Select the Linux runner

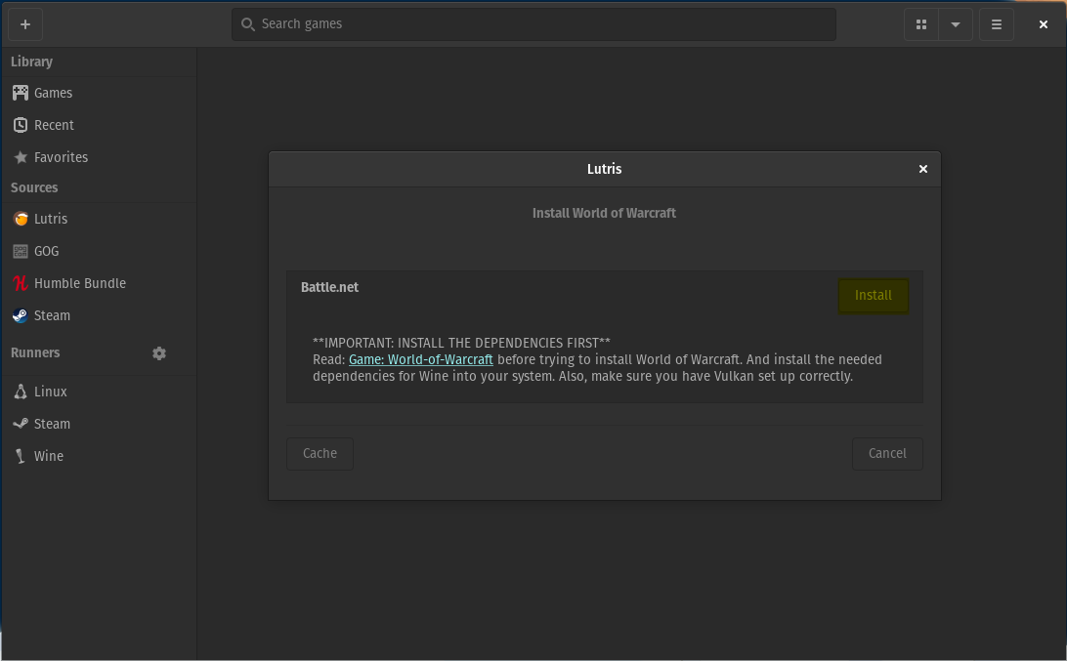pyautogui.click(x=51, y=391)
